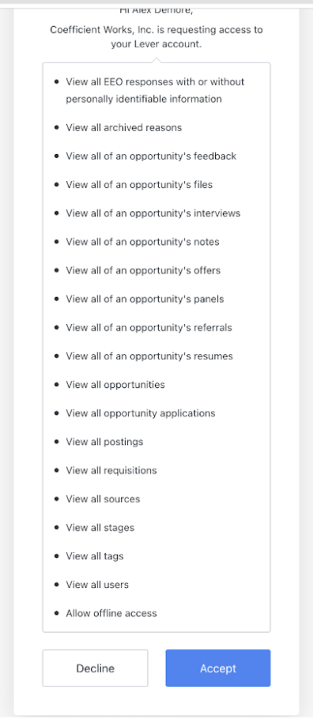Screen dimensions: 313x719
Task: Click 'Allow offline access' list item
Action: [111, 613]
